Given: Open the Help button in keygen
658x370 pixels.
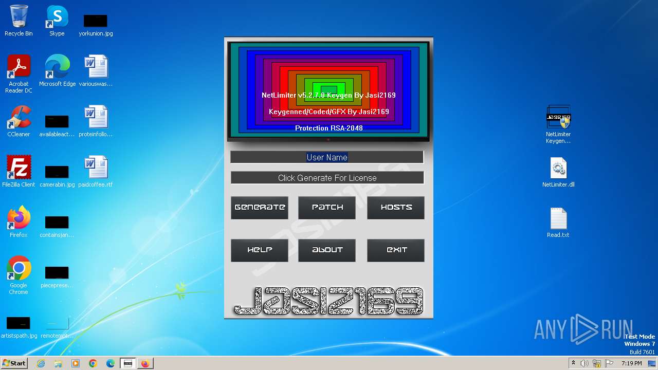Looking at the screenshot, I should click(x=260, y=250).
